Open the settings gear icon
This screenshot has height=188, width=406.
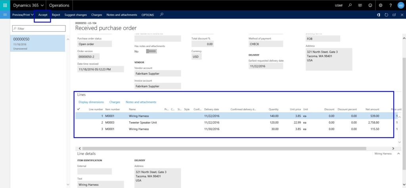[380, 5]
